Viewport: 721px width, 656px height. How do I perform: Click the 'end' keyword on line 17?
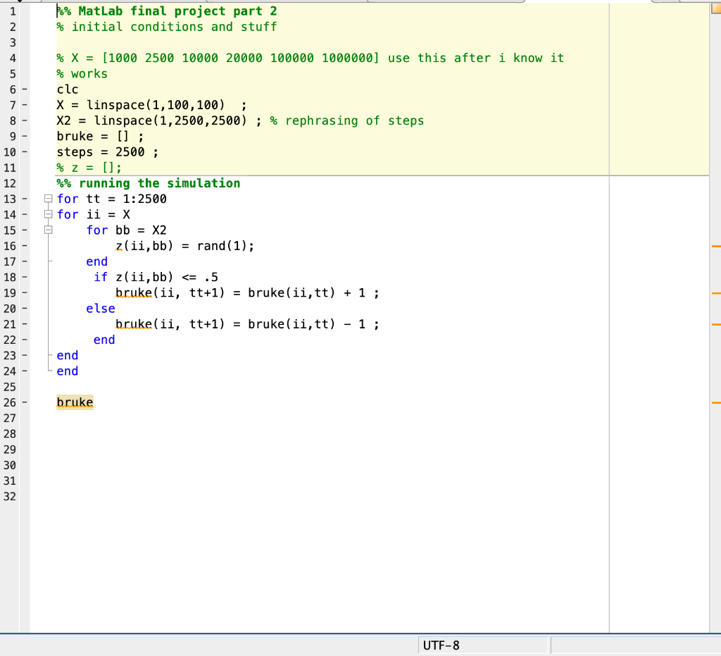97,261
